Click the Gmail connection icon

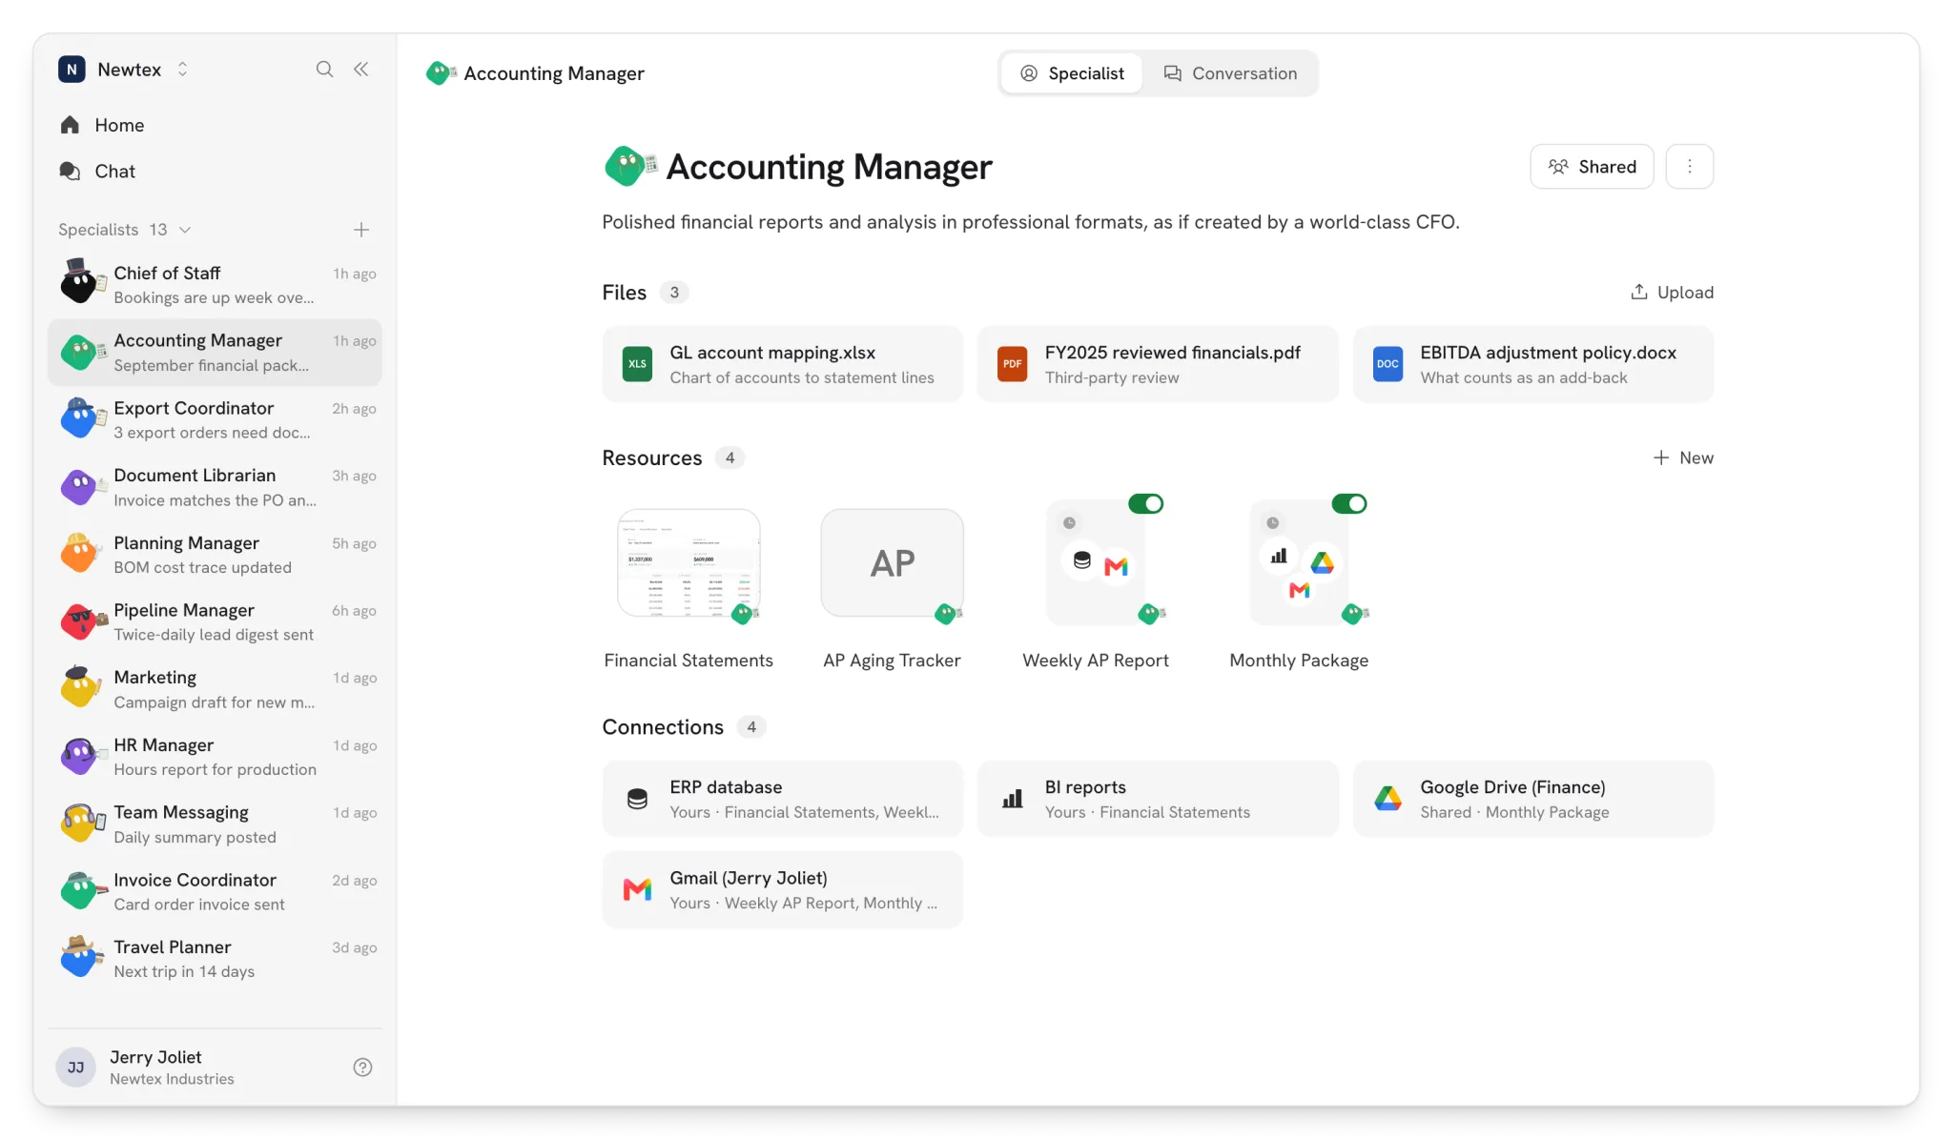pos(637,889)
